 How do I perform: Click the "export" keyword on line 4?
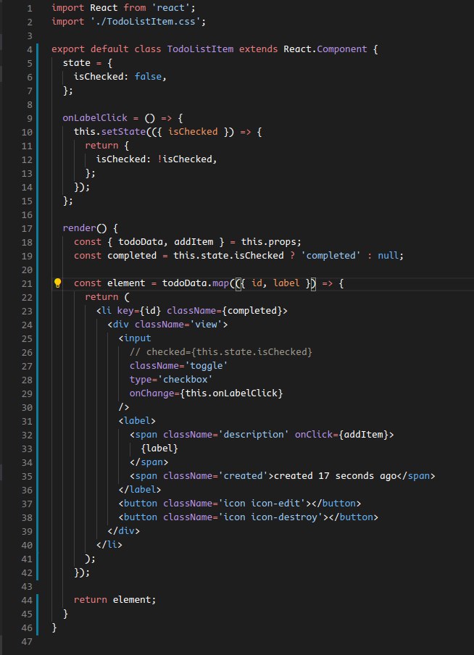(68, 49)
